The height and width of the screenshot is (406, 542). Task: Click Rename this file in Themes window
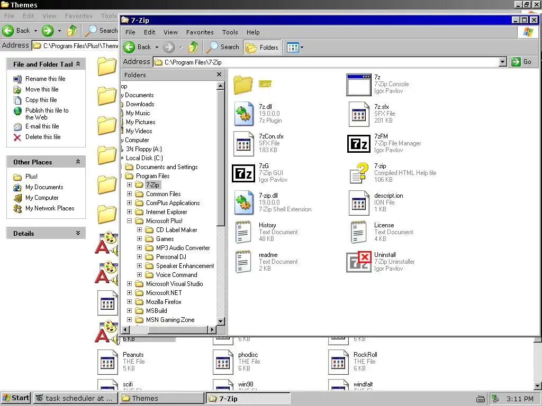pyautogui.click(x=46, y=79)
